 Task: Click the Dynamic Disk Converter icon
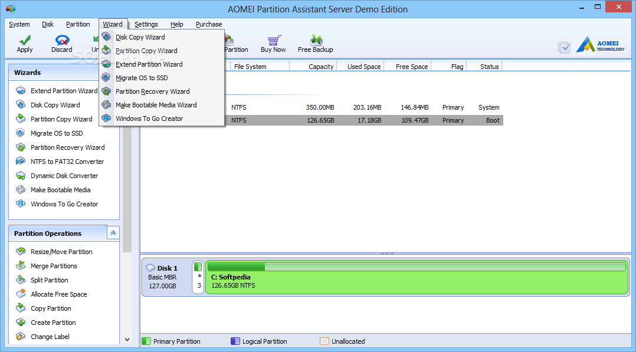pyautogui.click(x=21, y=176)
